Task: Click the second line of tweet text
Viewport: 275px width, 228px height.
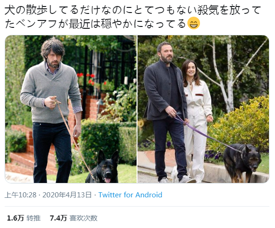Action: 95,23
